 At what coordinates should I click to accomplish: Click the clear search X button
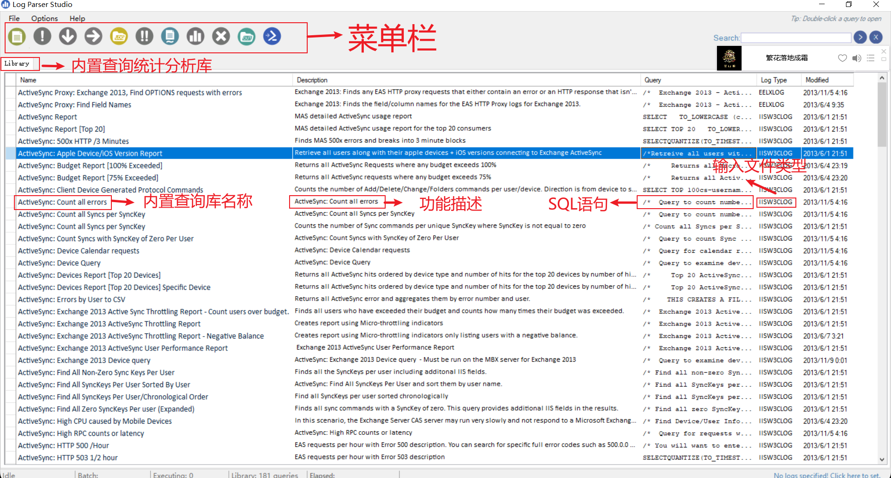876,37
